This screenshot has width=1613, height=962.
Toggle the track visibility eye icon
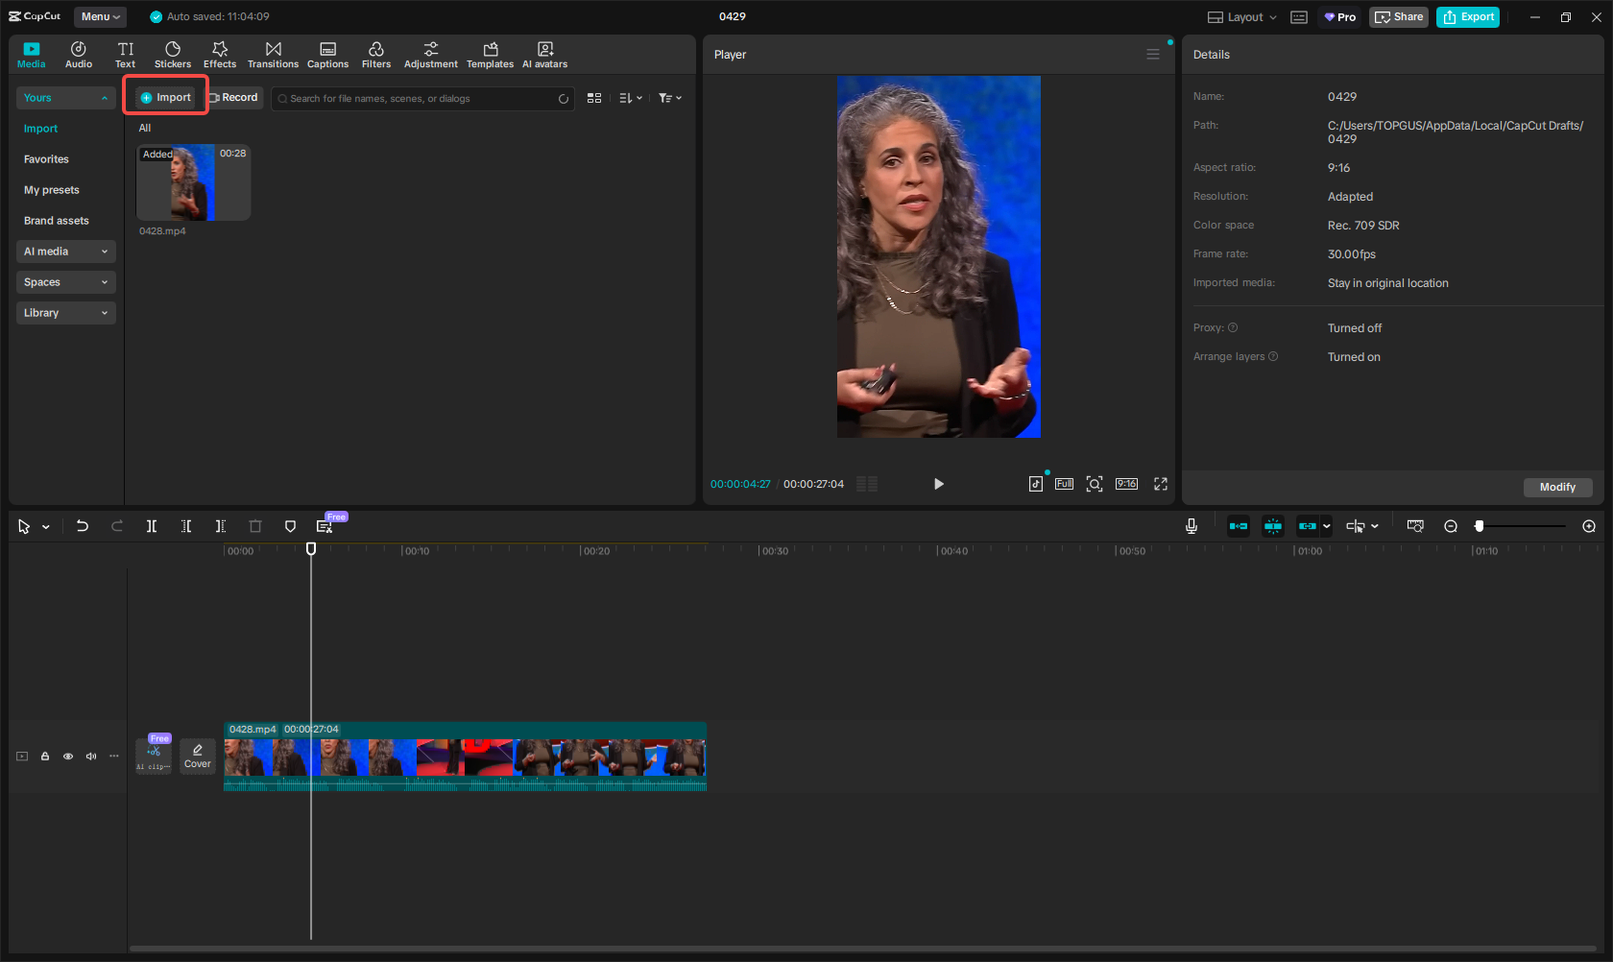67,757
